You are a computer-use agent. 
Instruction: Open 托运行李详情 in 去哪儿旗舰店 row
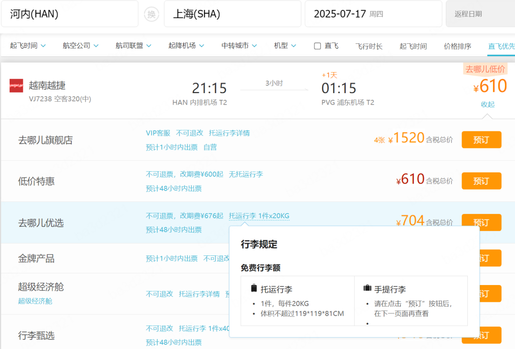coord(229,133)
